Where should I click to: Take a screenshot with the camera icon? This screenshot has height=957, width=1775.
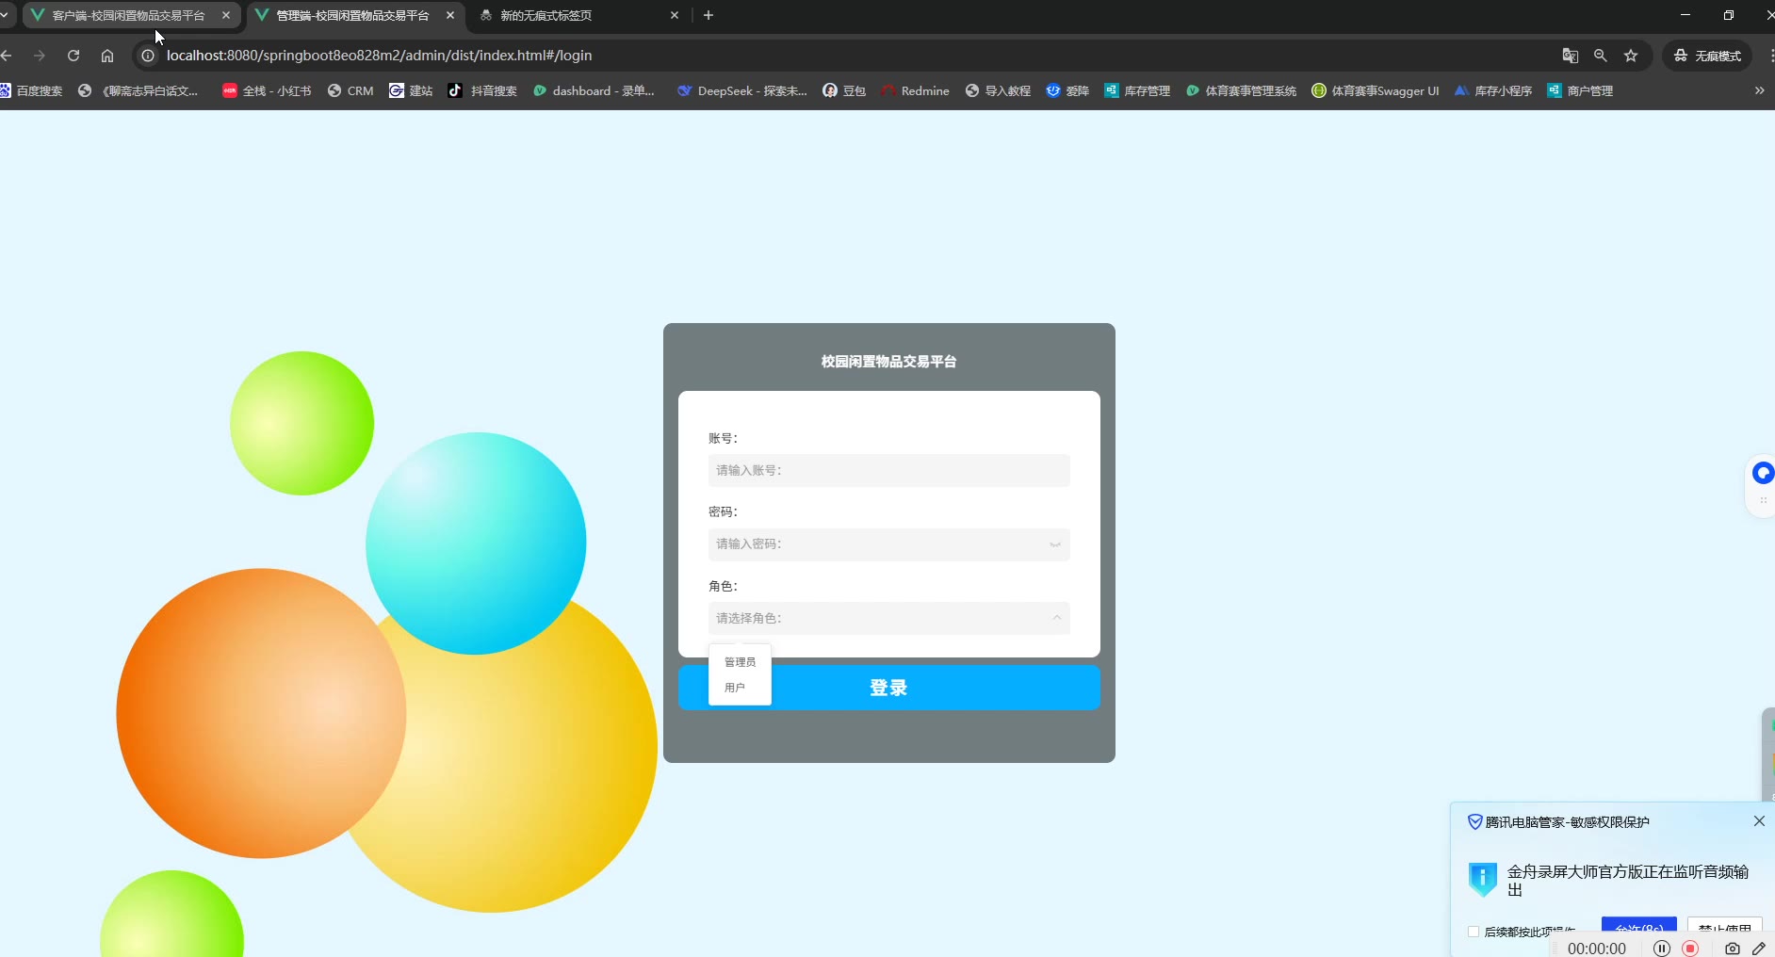[1732, 949]
